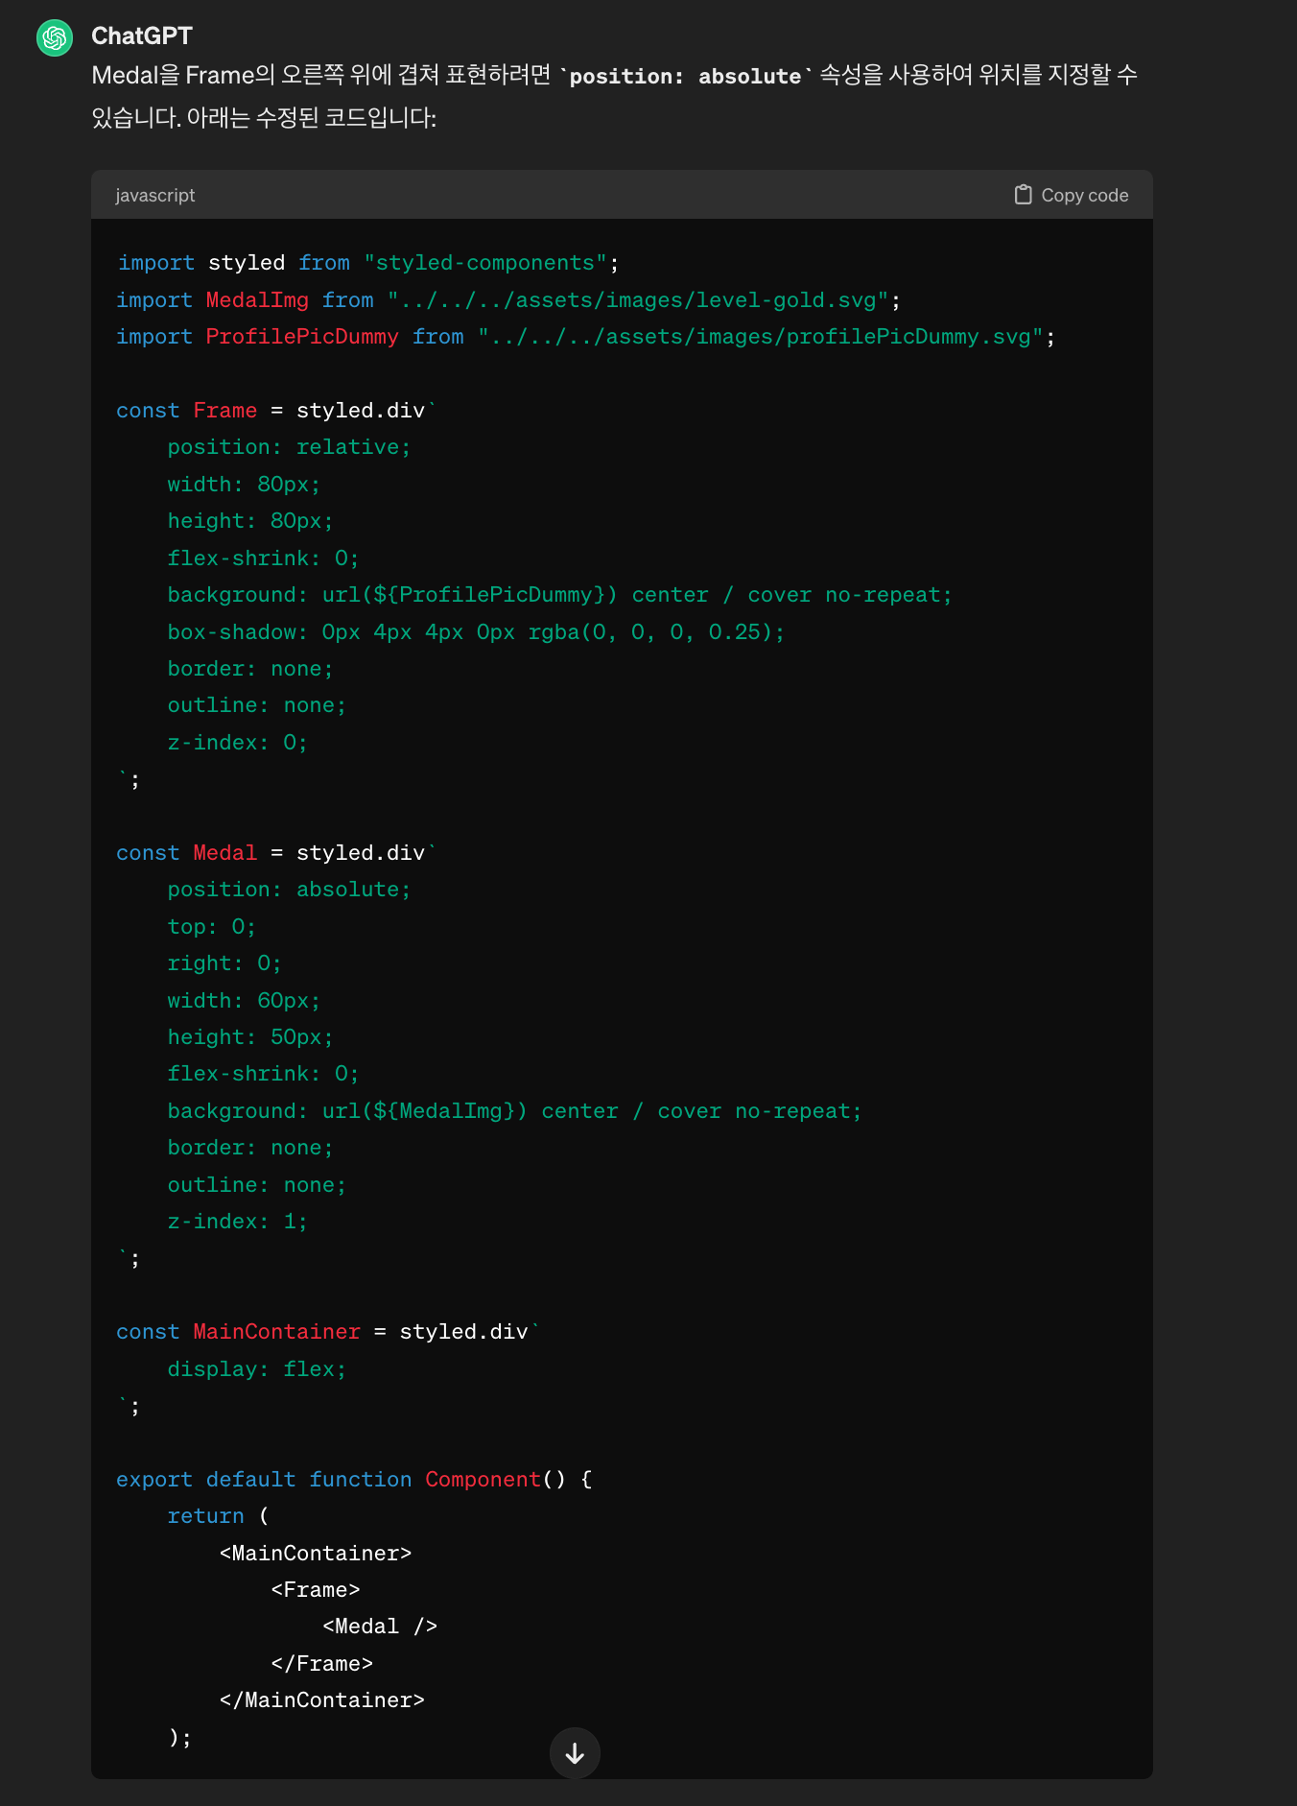This screenshot has height=1806, width=1297.
Task: Click the MedalImg background line
Action: 515,1111
